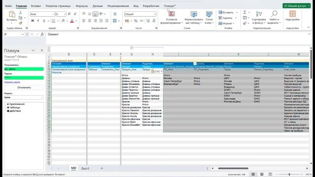Open Найти и выделить magnifier icon
The width and height of the screenshot is (315, 177).
pyautogui.click(x=274, y=14)
